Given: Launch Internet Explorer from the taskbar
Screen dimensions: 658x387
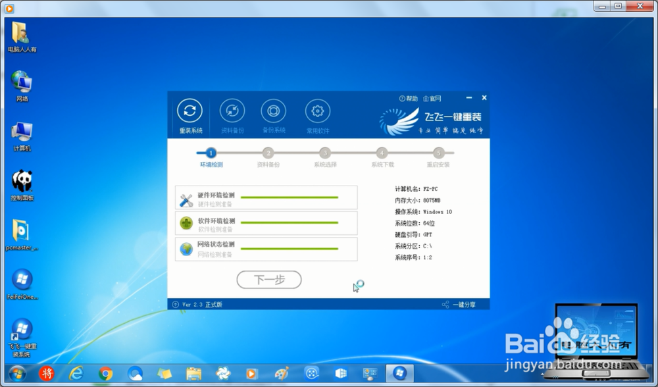Looking at the screenshot, I should click(x=76, y=373).
